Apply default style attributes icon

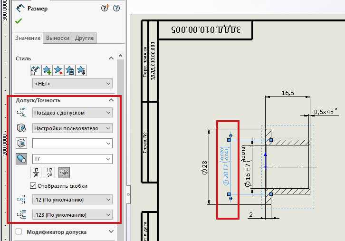click(36, 70)
